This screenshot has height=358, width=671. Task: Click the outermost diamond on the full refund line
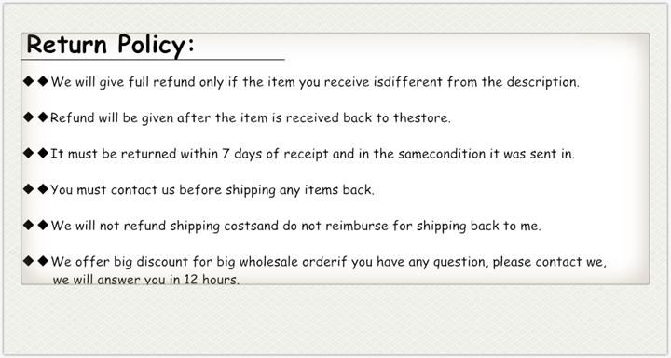click(29, 81)
